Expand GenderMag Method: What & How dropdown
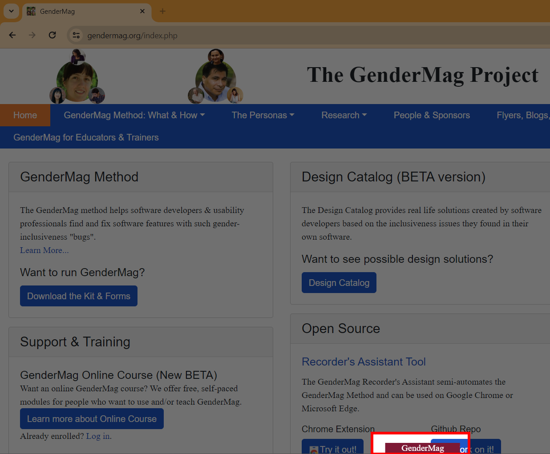The width and height of the screenshot is (550, 454). pyautogui.click(x=134, y=115)
